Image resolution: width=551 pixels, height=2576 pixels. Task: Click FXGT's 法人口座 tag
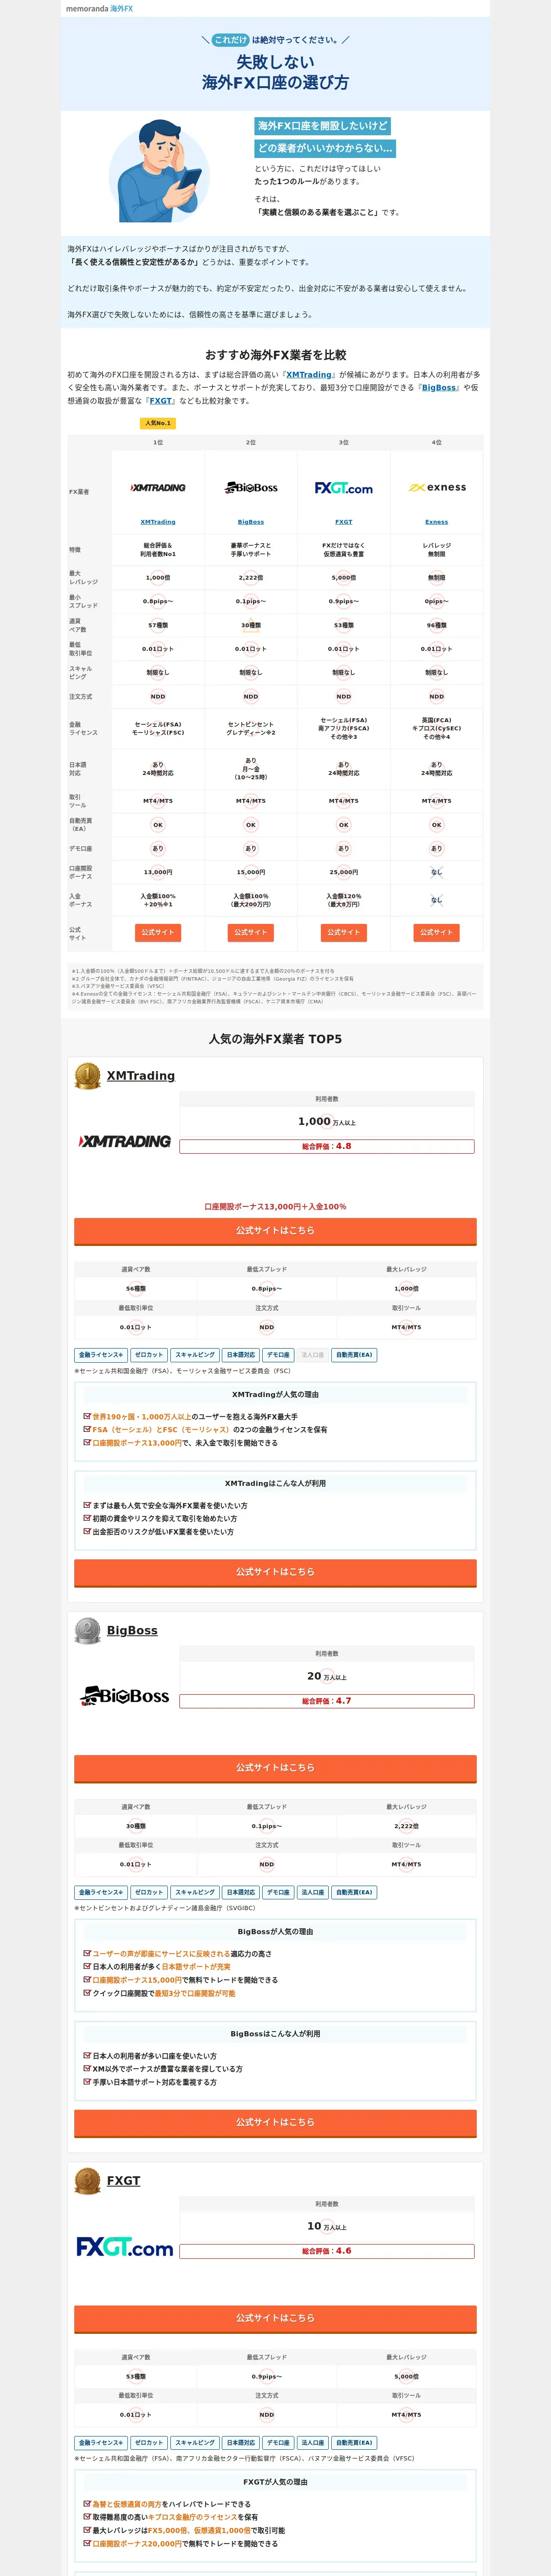pos(313,2442)
